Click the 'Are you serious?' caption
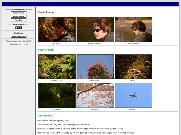This screenshot has height=135, width=181. point(95,43)
